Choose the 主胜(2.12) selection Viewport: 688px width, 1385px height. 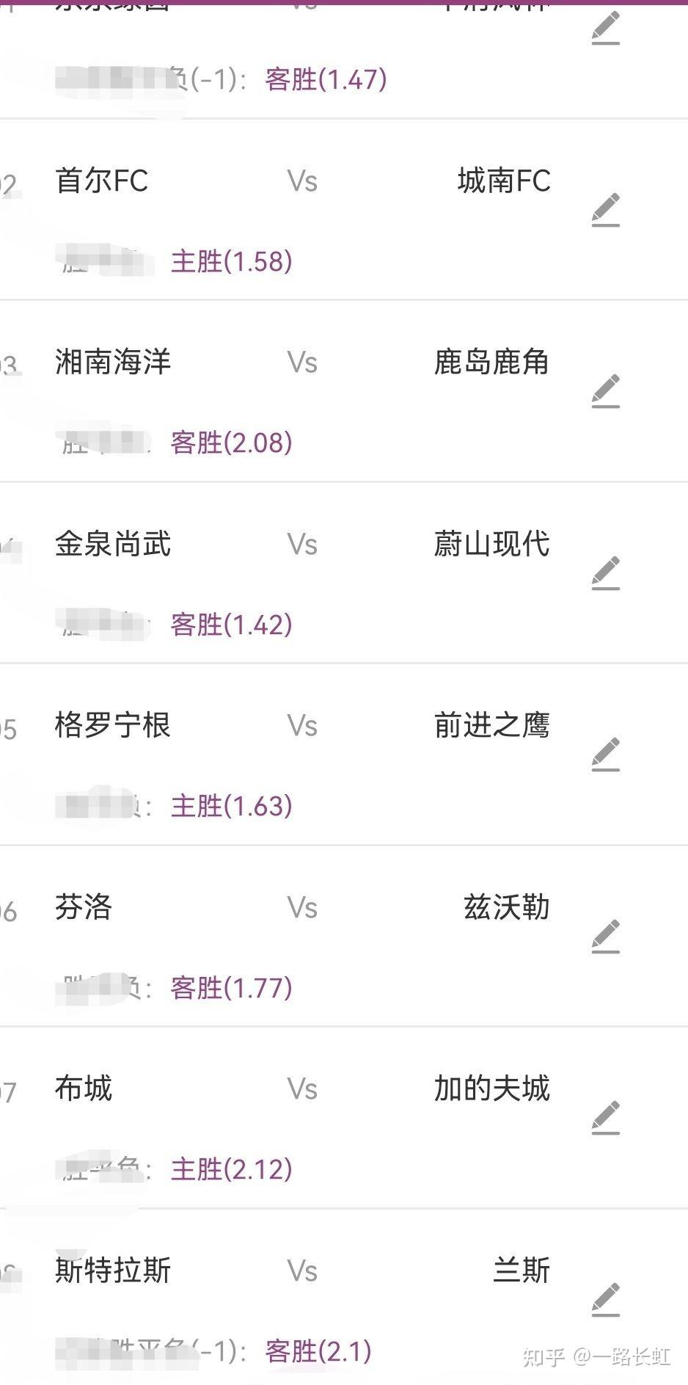[x=231, y=1169]
